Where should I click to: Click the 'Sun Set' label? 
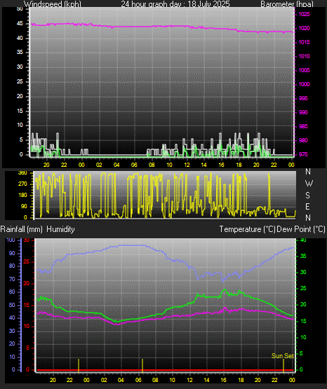pyautogui.click(x=283, y=356)
